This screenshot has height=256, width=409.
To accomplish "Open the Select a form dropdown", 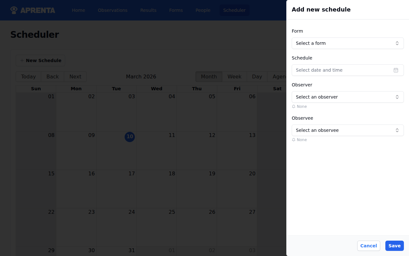I will tap(348, 43).
